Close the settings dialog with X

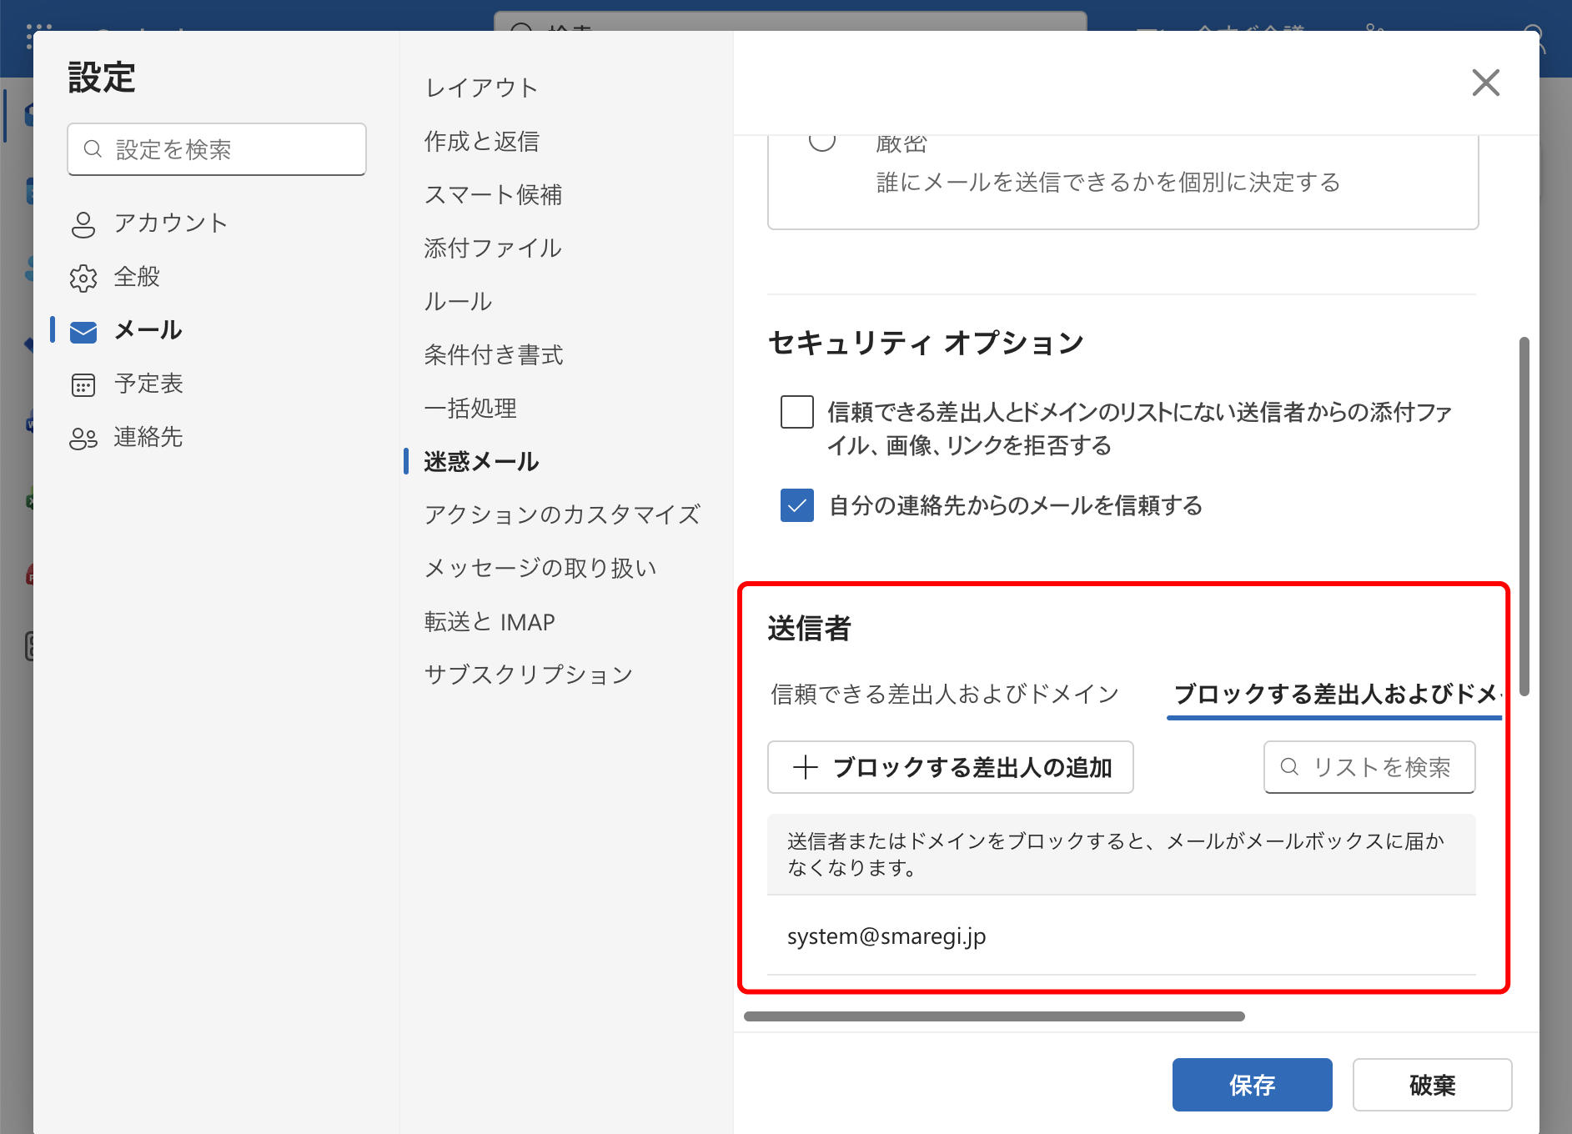tap(1485, 83)
